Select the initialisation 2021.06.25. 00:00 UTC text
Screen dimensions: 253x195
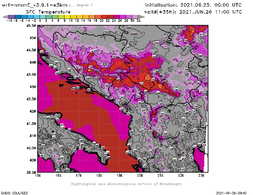click(x=193, y=5)
